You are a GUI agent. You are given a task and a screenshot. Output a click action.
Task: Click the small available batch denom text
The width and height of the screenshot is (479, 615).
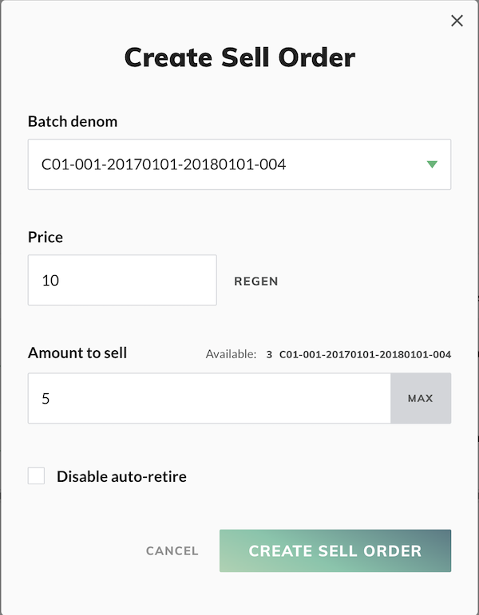365,353
